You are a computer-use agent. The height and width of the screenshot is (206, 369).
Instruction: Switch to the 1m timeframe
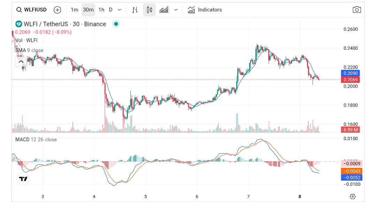(74, 10)
